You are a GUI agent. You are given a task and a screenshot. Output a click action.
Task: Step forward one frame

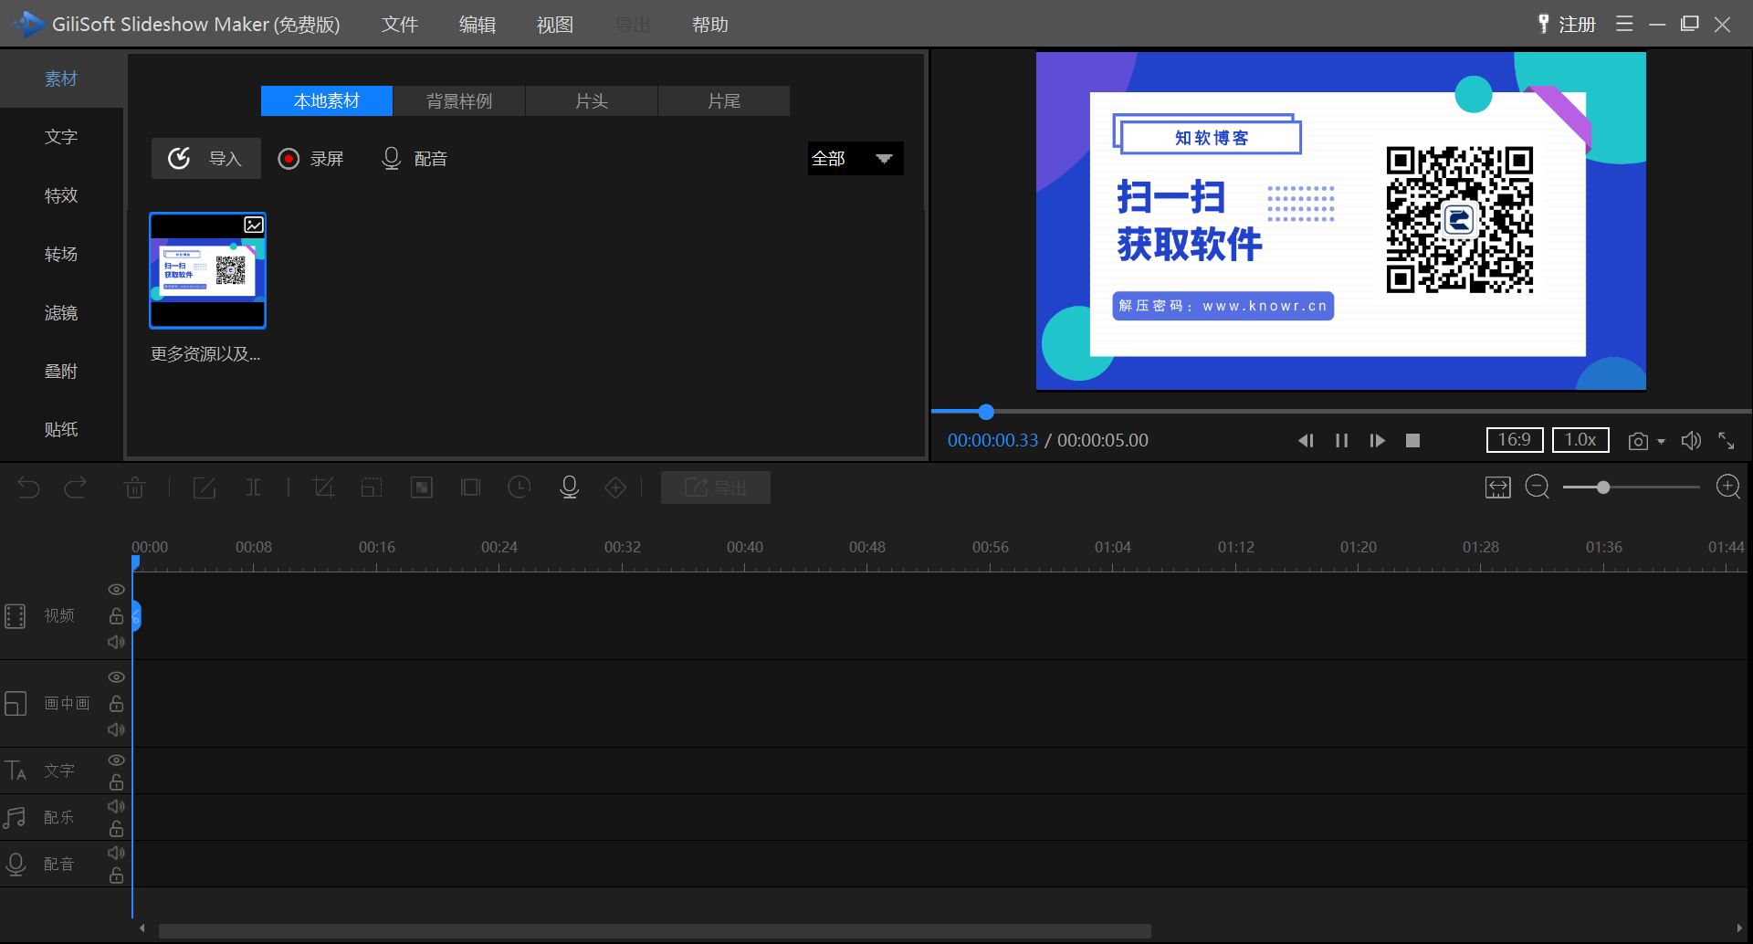[1377, 440]
